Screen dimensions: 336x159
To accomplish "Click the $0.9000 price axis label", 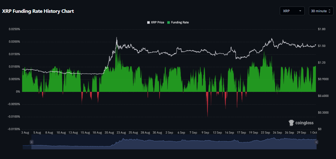I will click(323, 79).
